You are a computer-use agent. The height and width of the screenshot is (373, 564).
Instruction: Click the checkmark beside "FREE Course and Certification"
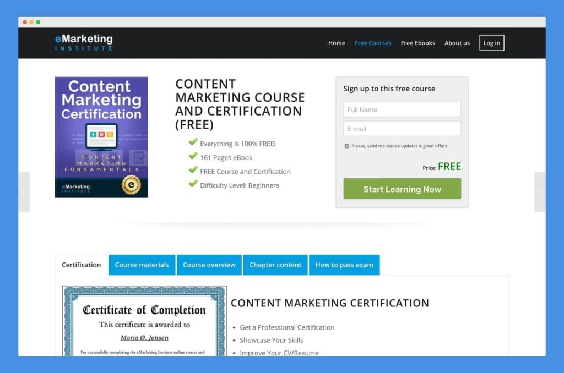(193, 171)
